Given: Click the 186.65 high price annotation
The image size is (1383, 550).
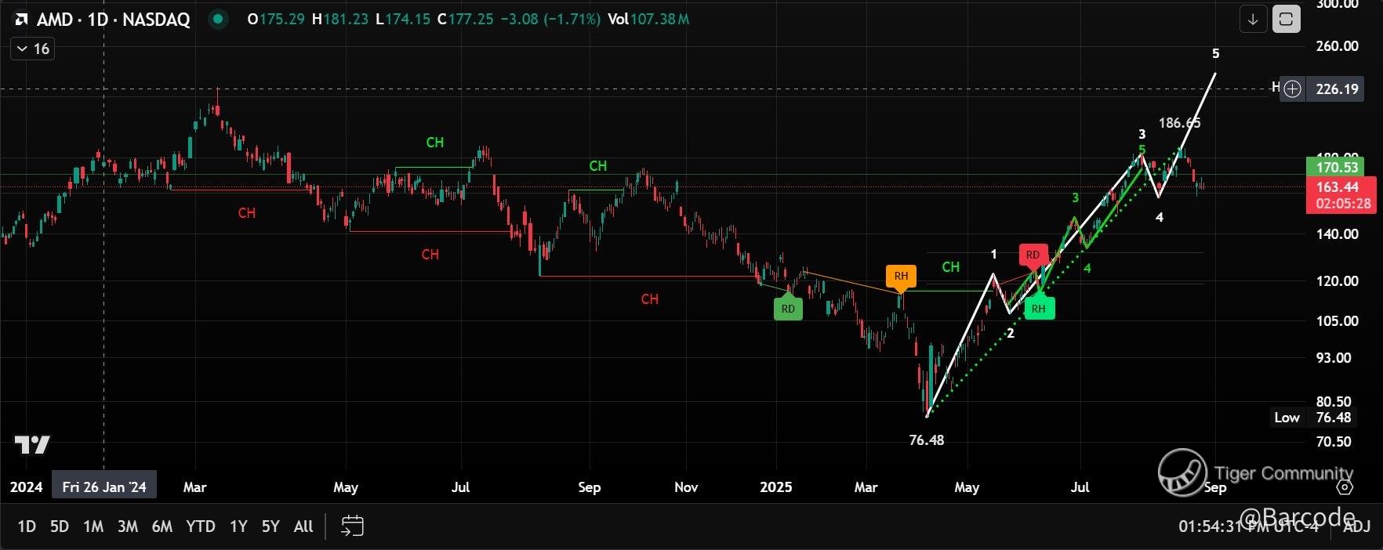Looking at the screenshot, I should [1179, 123].
